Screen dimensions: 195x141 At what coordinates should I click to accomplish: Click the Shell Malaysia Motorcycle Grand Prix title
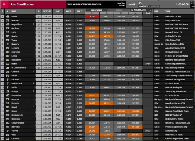(84, 4)
